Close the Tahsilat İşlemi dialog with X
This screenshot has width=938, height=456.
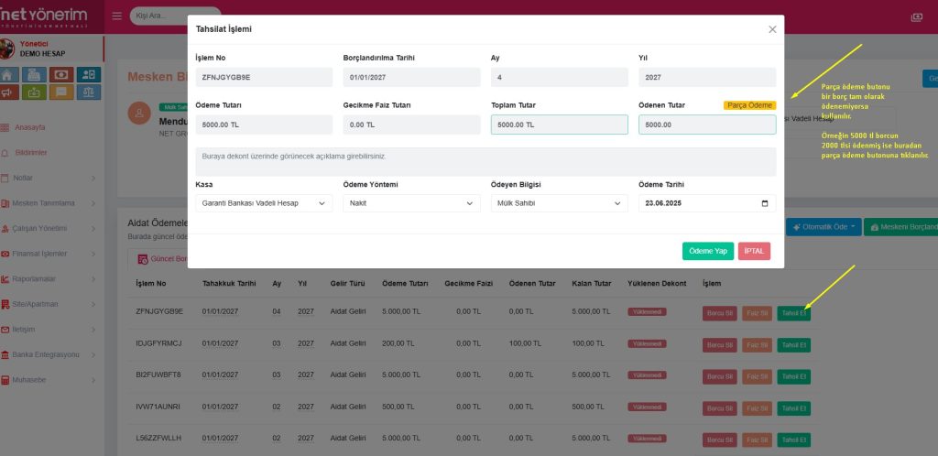tap(772, 29)
